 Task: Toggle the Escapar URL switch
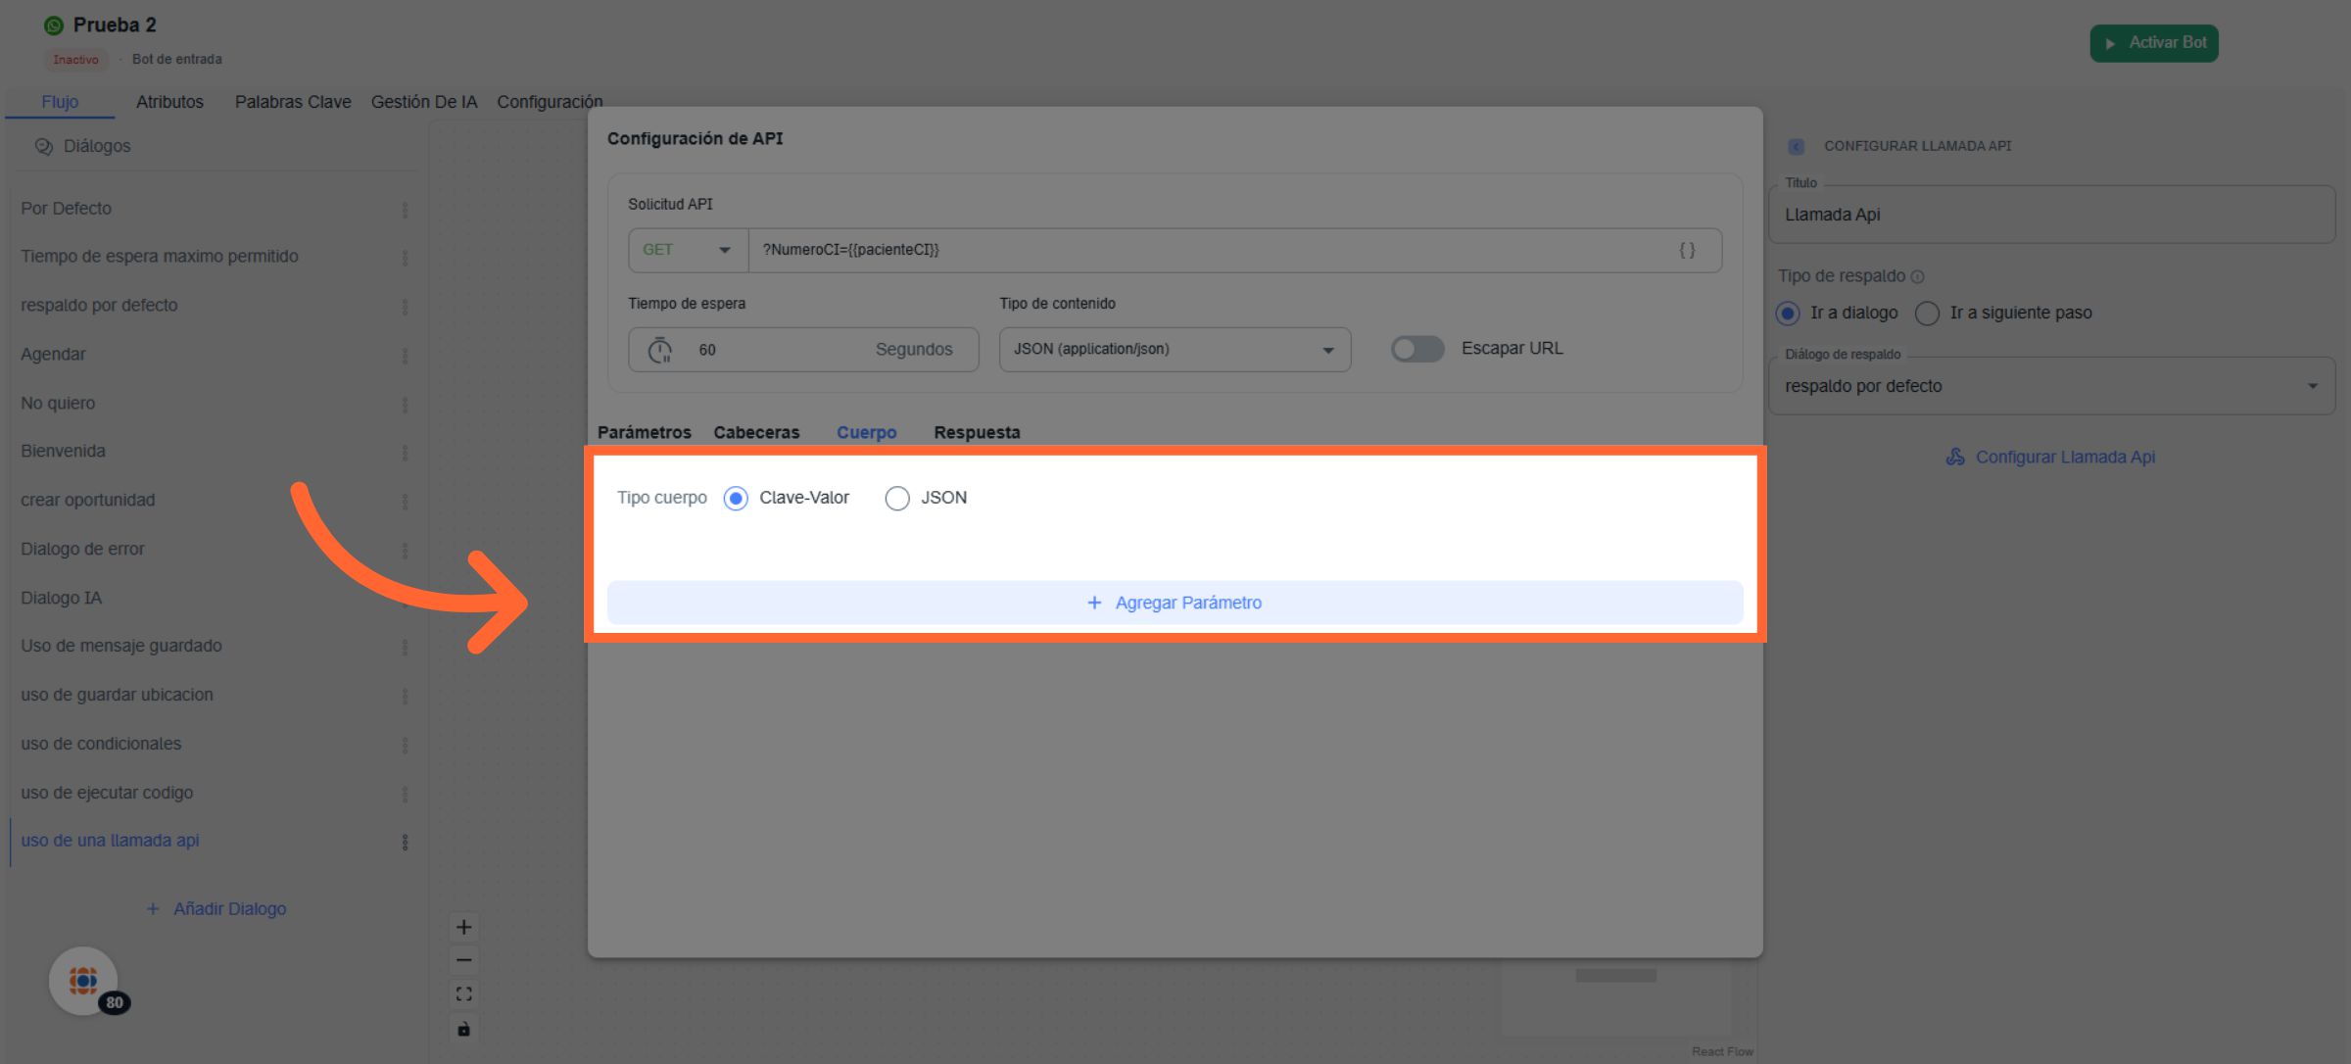1417,349
